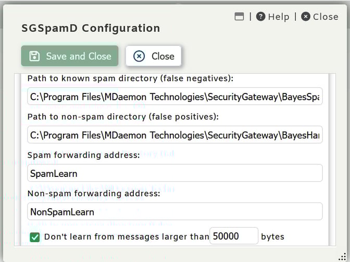Click the 'bytes' unit text

pyautogui.click(x=272, y=237)
